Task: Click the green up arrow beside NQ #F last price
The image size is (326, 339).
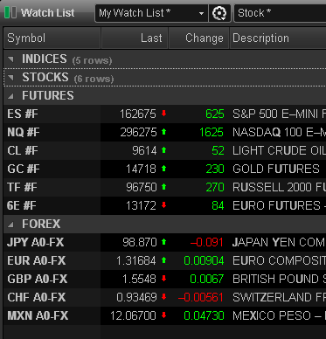Action: point(164,132)
